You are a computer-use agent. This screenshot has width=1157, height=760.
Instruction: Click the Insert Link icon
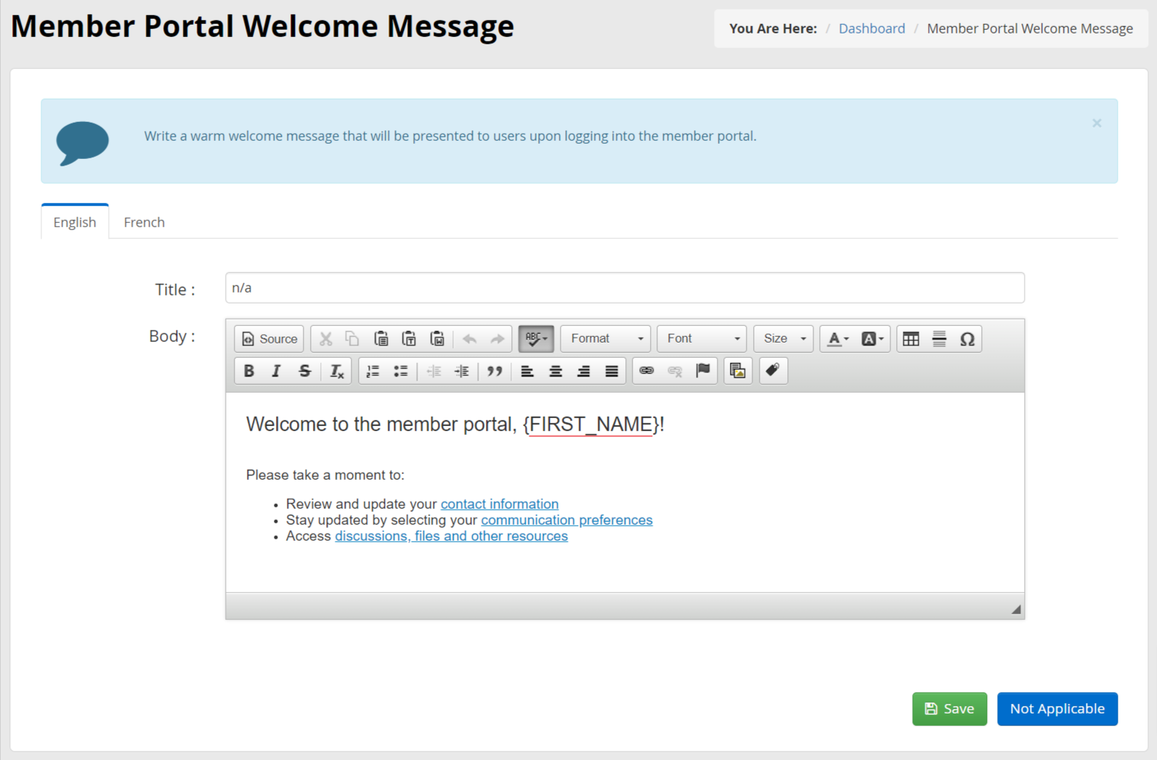click(x=646, y=371)
